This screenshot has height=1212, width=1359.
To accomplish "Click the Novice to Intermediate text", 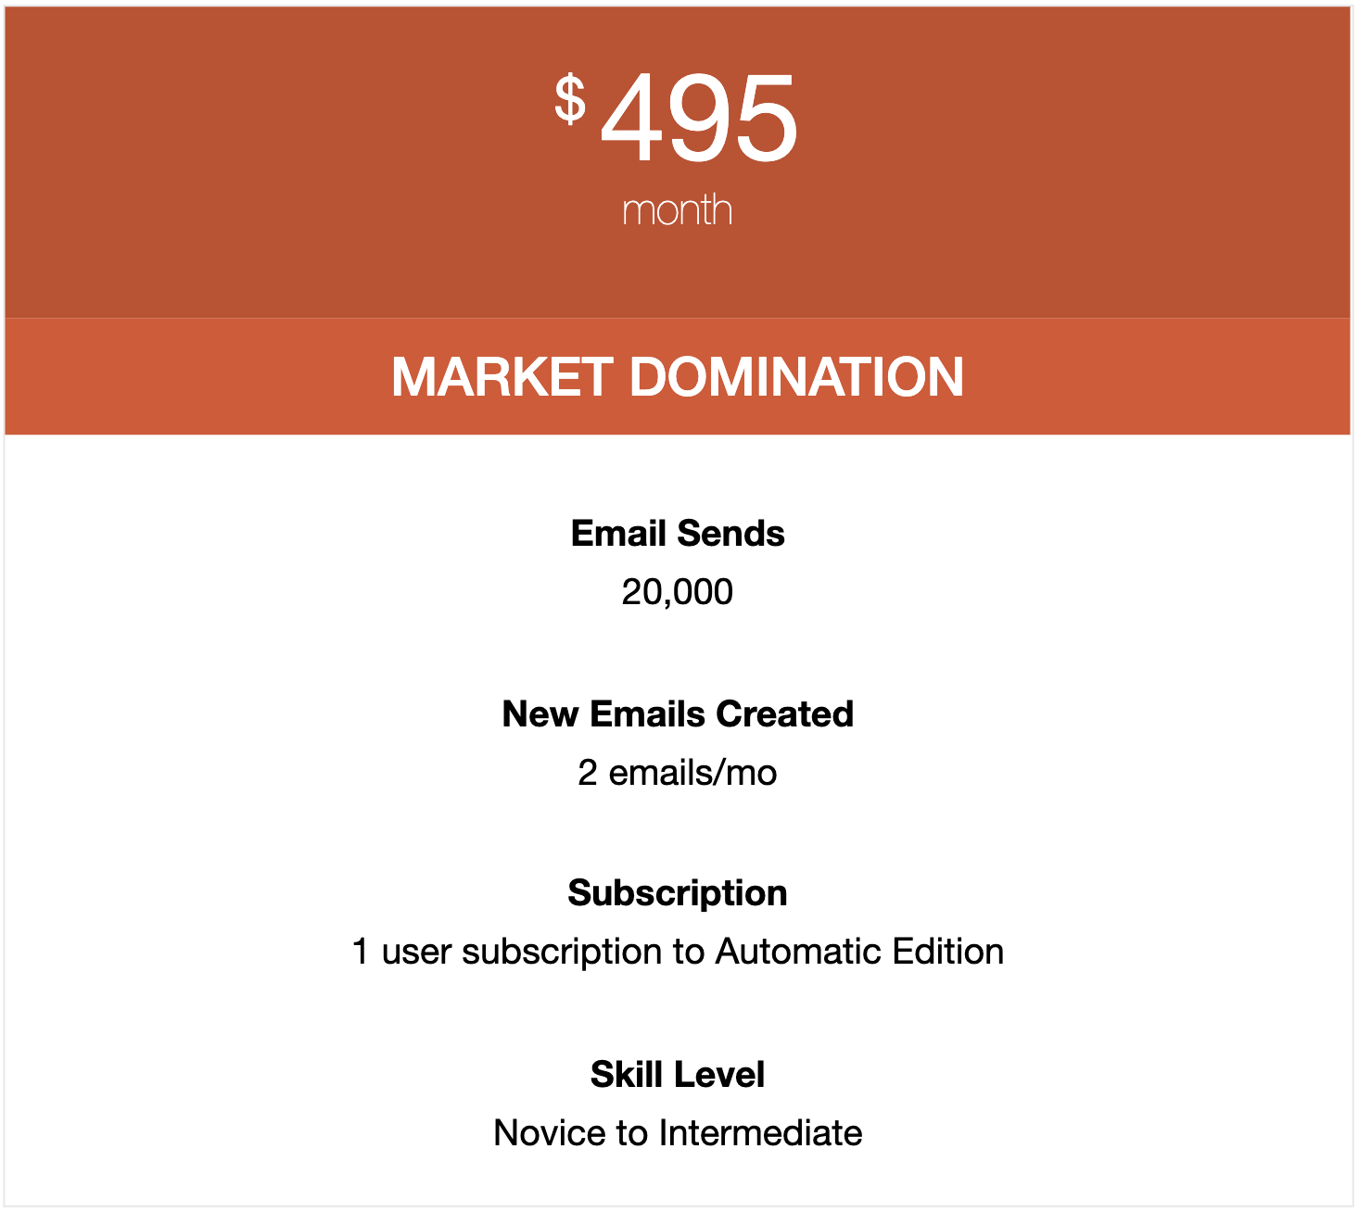I will point(678,1132).
